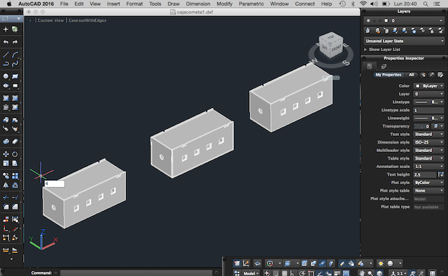Toggle the grid display in status bar
448x276 pixels.
point(276,273)
